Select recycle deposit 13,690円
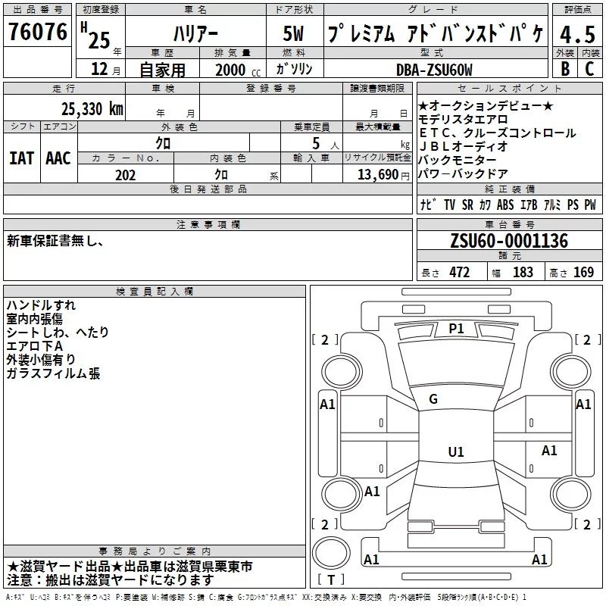 pos(383,175)
